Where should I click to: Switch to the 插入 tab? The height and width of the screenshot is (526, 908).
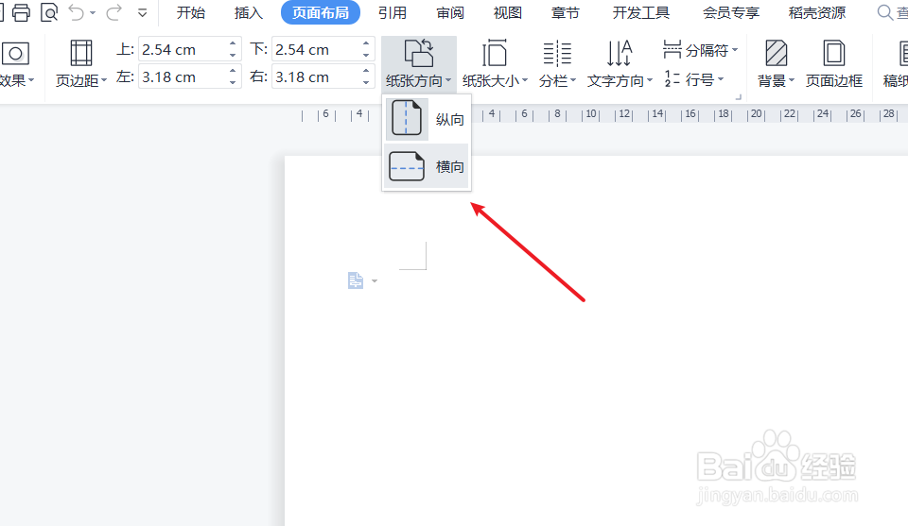[249, 12]
